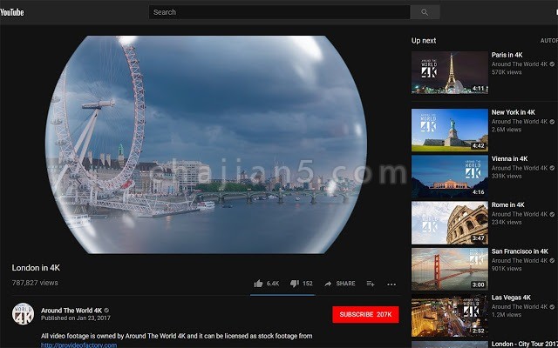Click the London in 4K video title

(36, 268)
